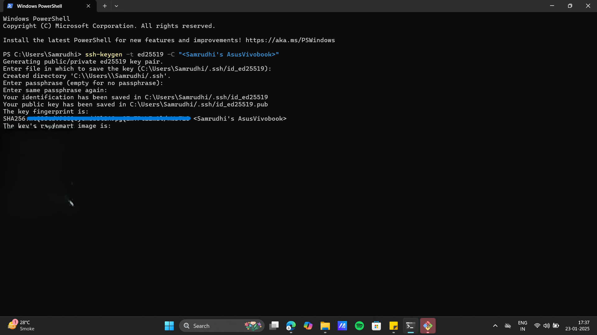Click the new tab plus button

pos(104,6)
